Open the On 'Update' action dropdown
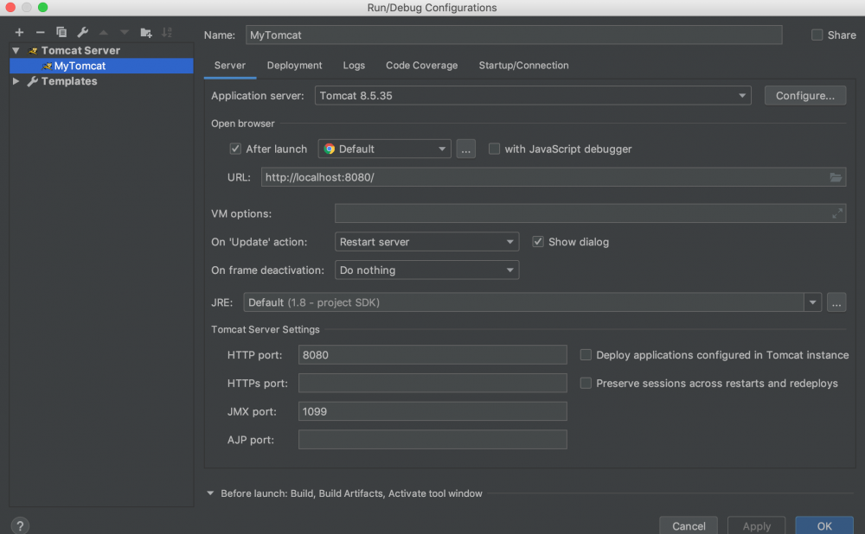The width and height of the screenshot is (865, 534). (x=426, y=242)
